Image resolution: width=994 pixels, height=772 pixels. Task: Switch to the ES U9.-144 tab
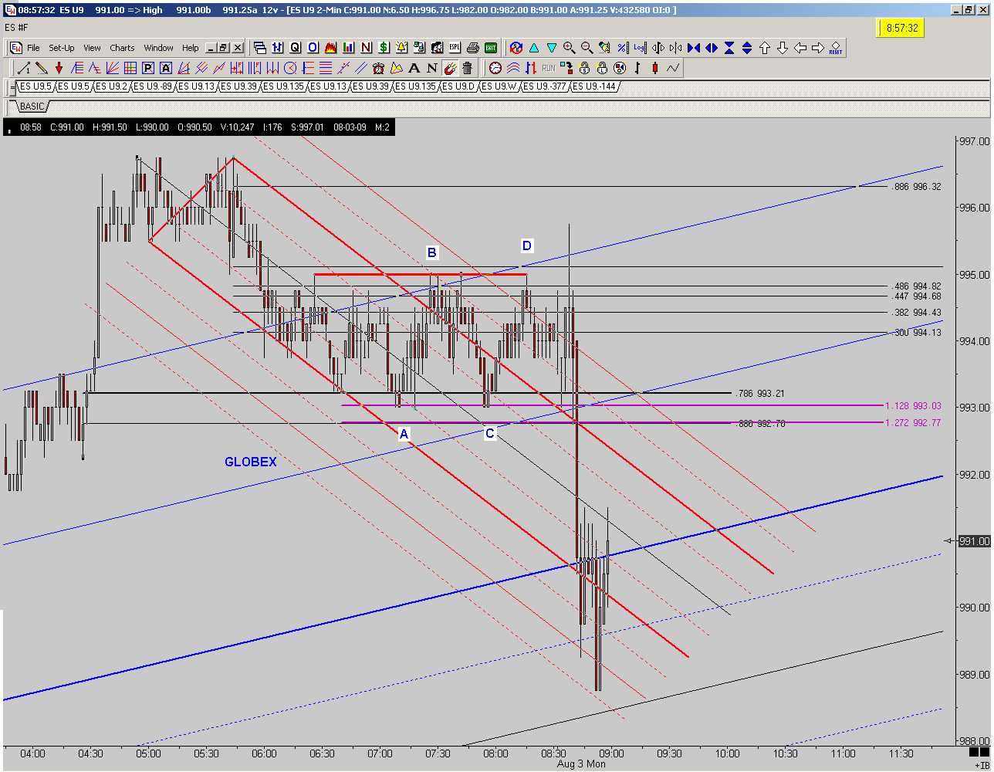[593, 86]
